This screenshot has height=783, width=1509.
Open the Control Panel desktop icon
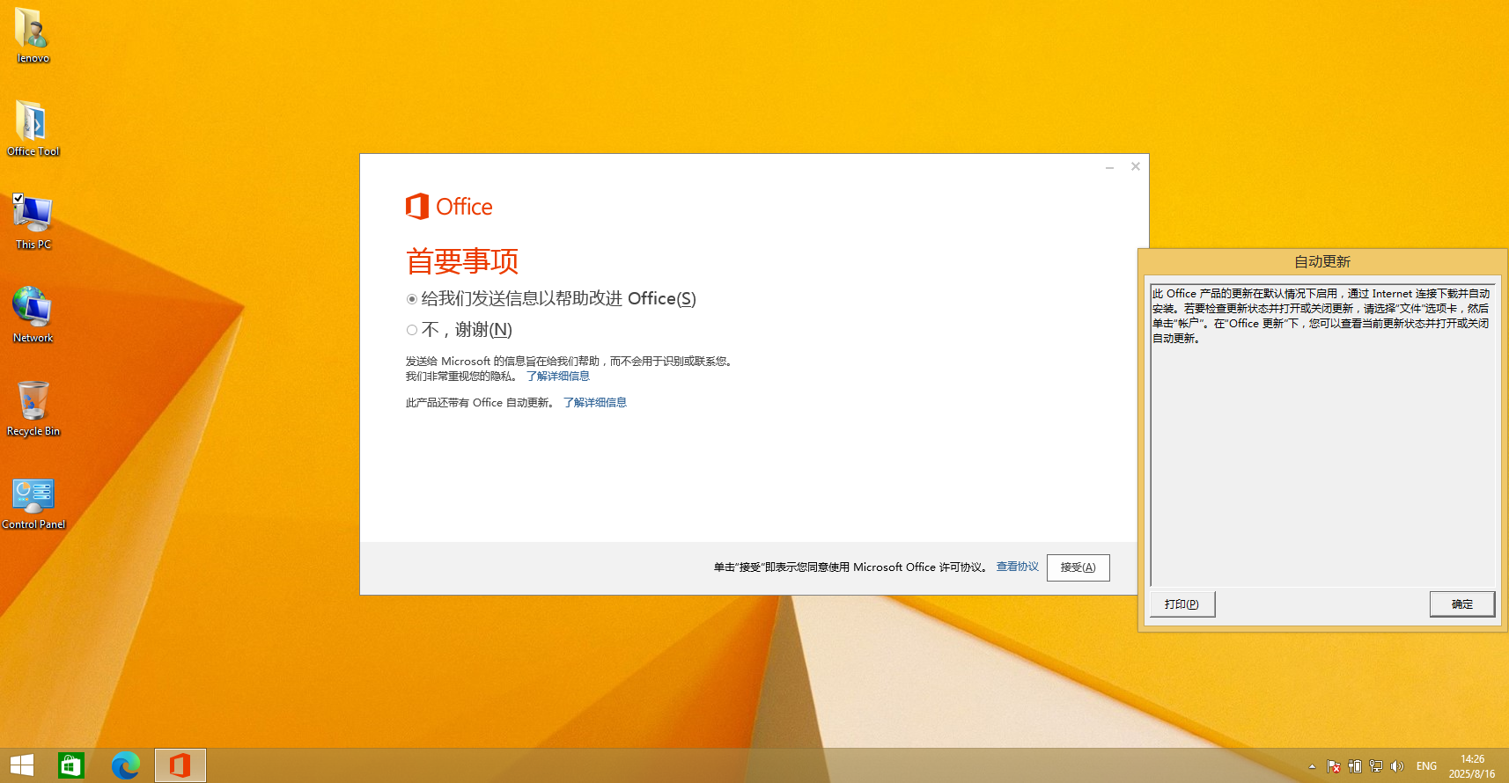point(33,497)
